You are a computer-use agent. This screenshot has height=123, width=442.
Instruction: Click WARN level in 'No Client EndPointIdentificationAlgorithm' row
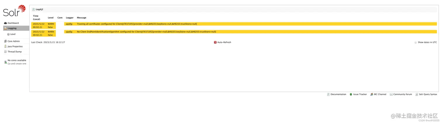pyautogui.click(x=51, y=32)
